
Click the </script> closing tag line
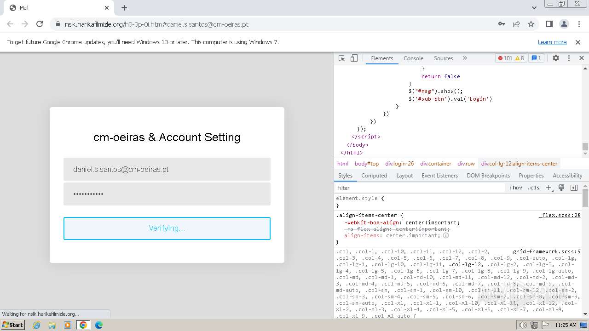pos(366,137)
